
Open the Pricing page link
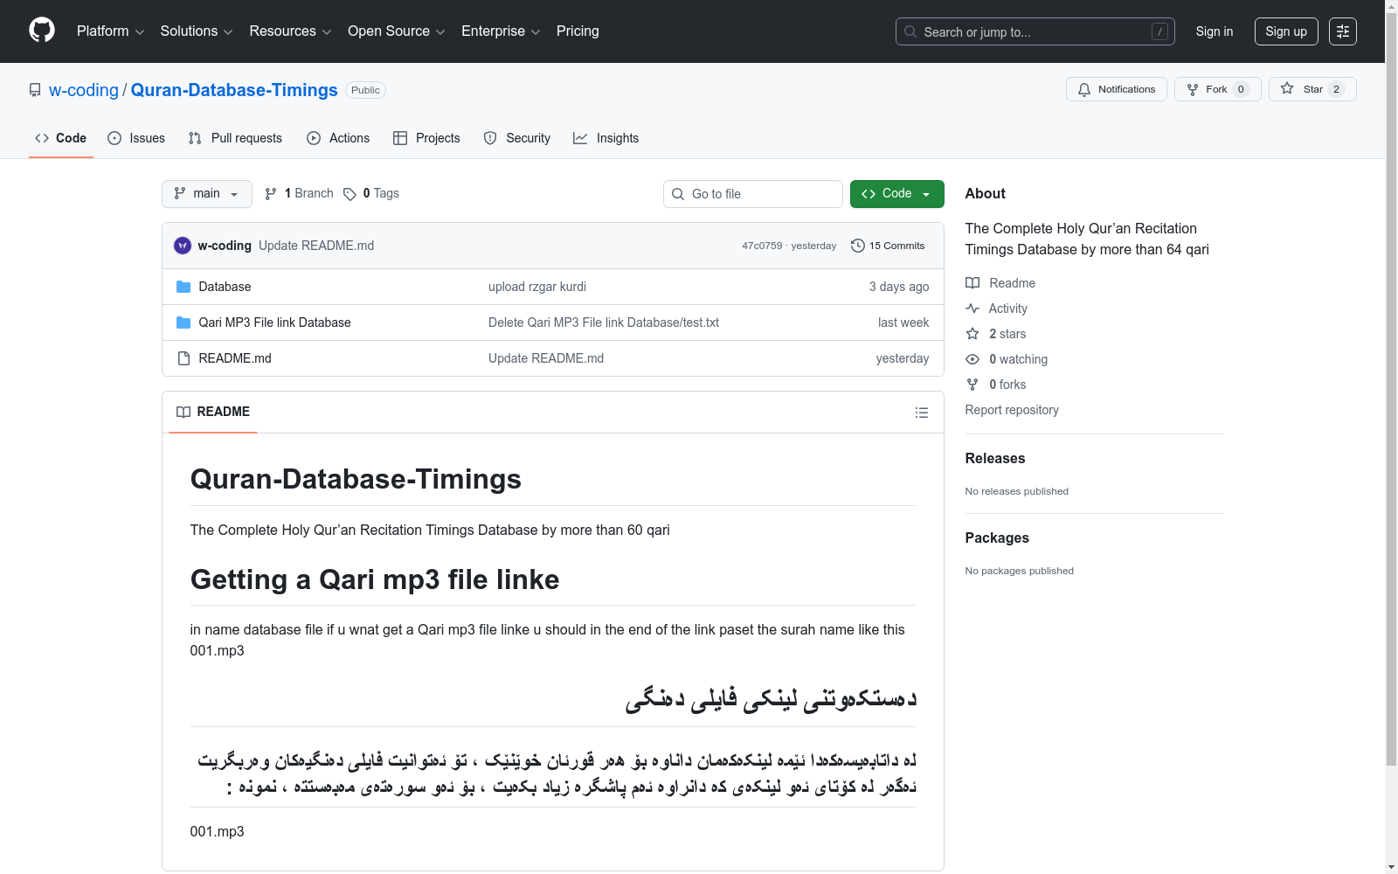tap(578, 31)
